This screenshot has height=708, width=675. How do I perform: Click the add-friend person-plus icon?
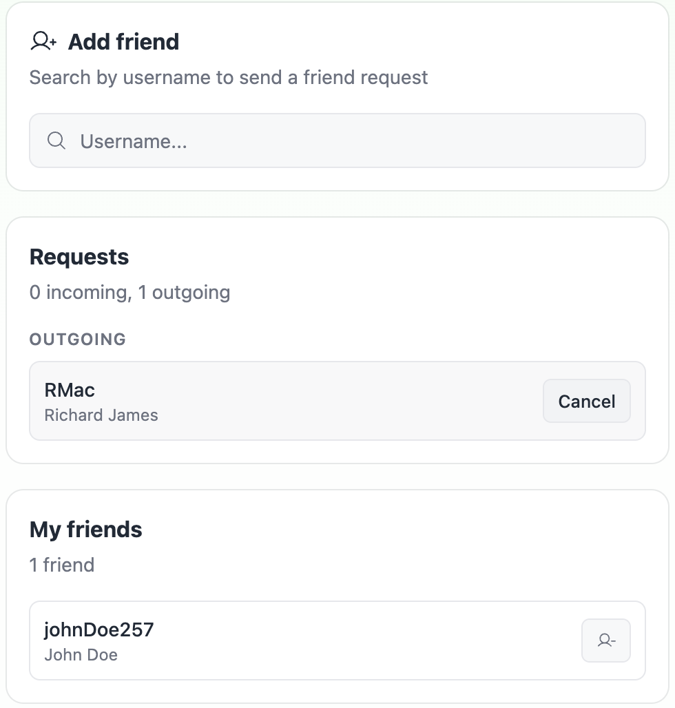pos(43,41)
